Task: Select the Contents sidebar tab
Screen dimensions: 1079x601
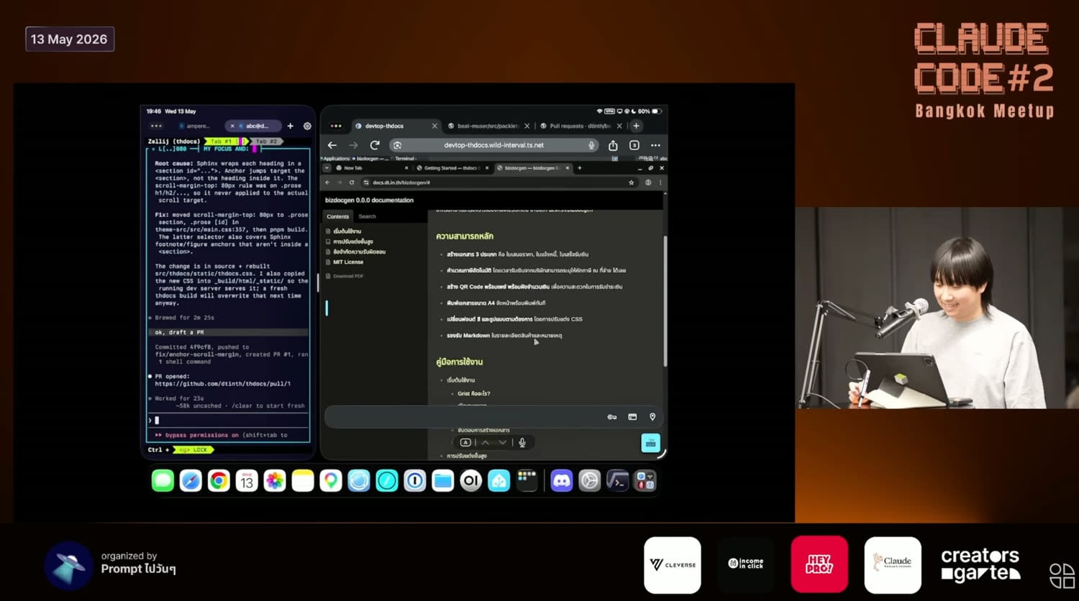Action: coord(337,216)
